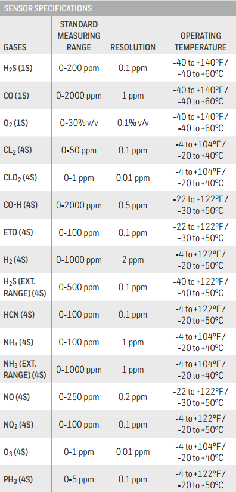This screenshot has width=236, height=492.
Task: Click the NH3 (EXT. RANGE) 0-1000 ppm cell
Action: click(x=79, y=370)
